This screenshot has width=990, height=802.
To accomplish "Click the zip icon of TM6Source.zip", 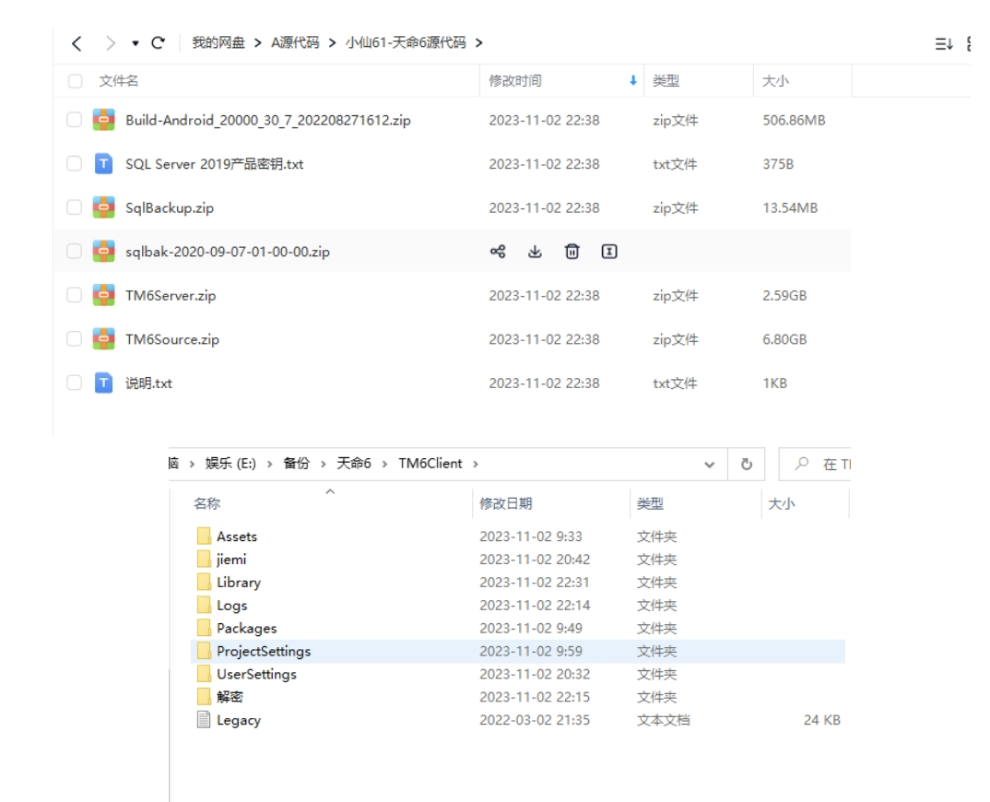I will click(103, 339).
